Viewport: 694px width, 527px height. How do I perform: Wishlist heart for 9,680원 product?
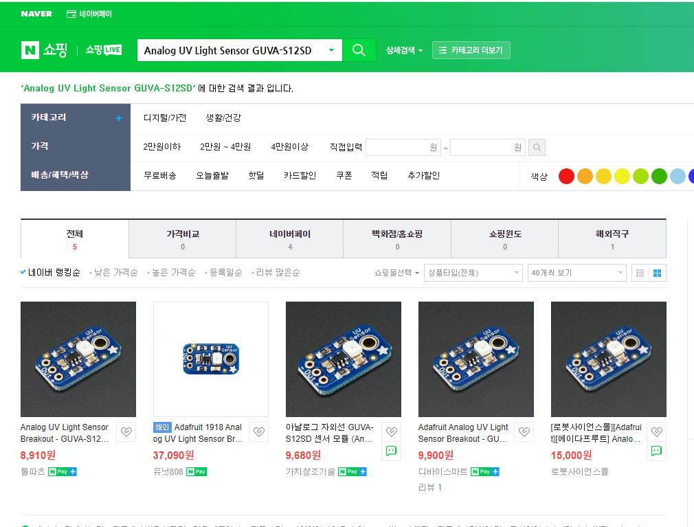(391, 431)
